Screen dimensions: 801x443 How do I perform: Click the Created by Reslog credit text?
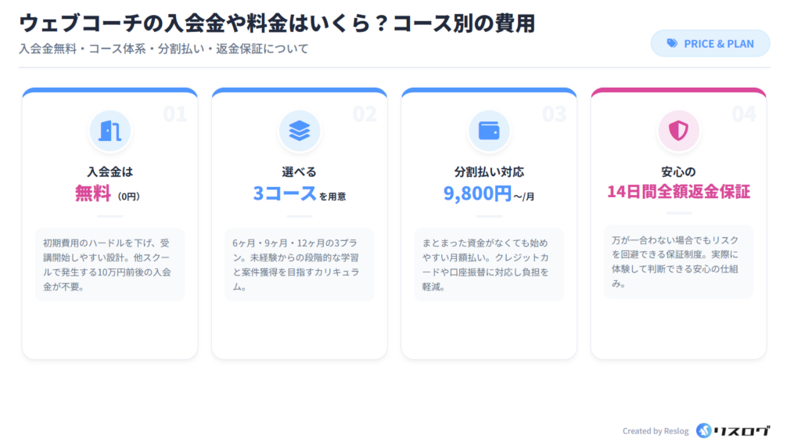coord(656,430)
